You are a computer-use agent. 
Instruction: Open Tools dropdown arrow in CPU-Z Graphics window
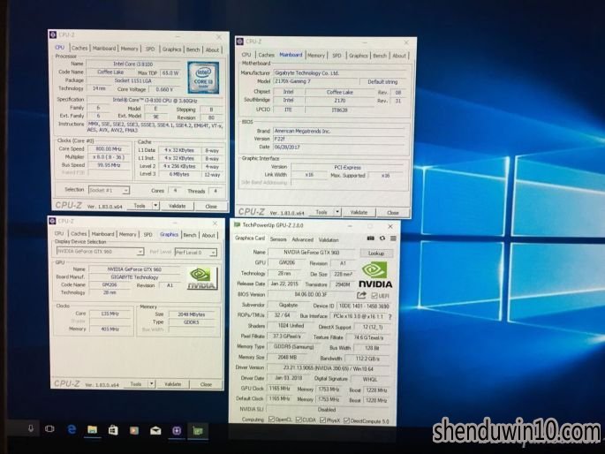152,384
